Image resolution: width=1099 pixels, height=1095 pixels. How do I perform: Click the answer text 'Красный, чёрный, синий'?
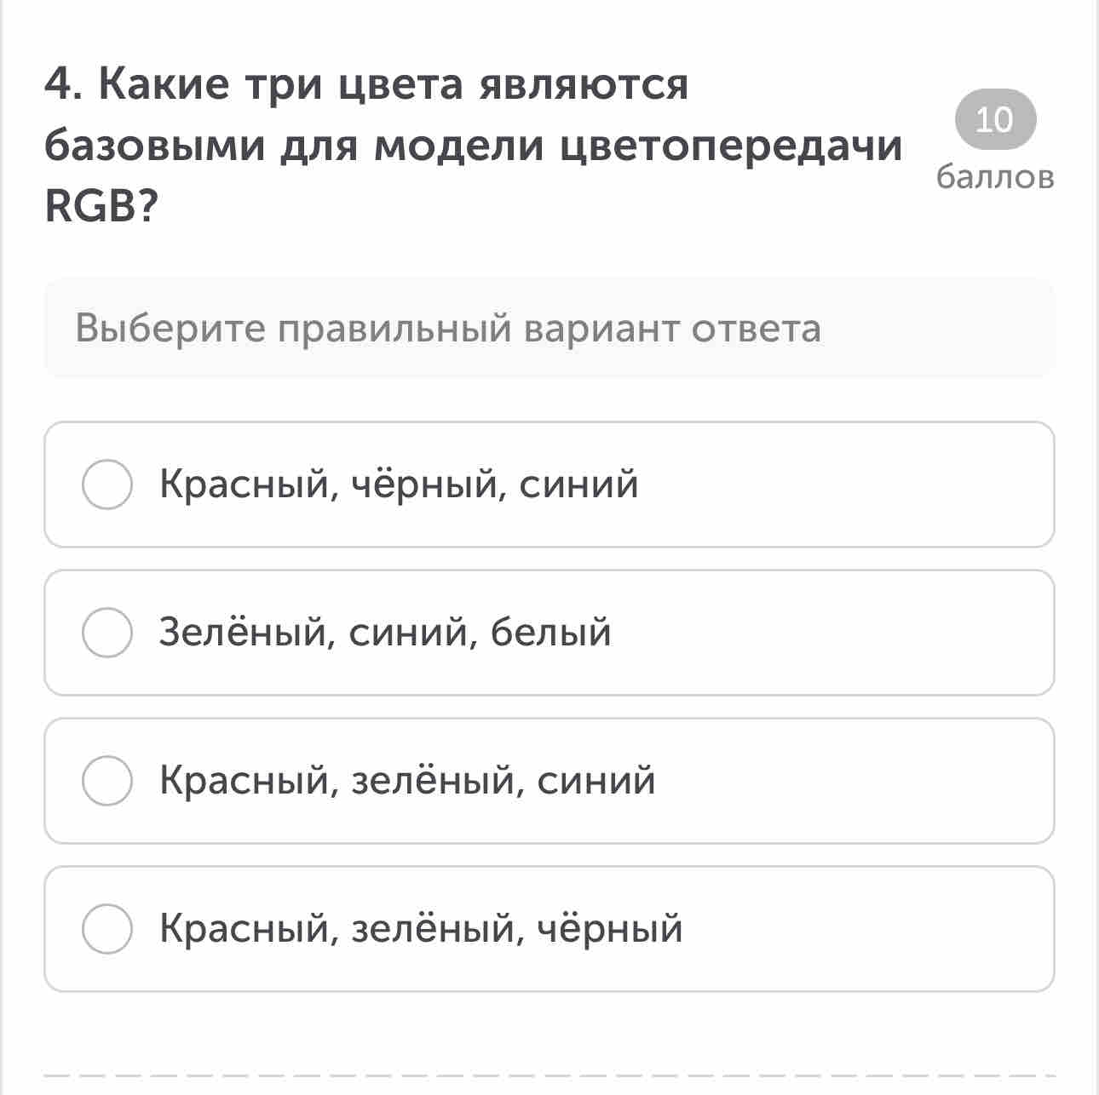point(399,484)
